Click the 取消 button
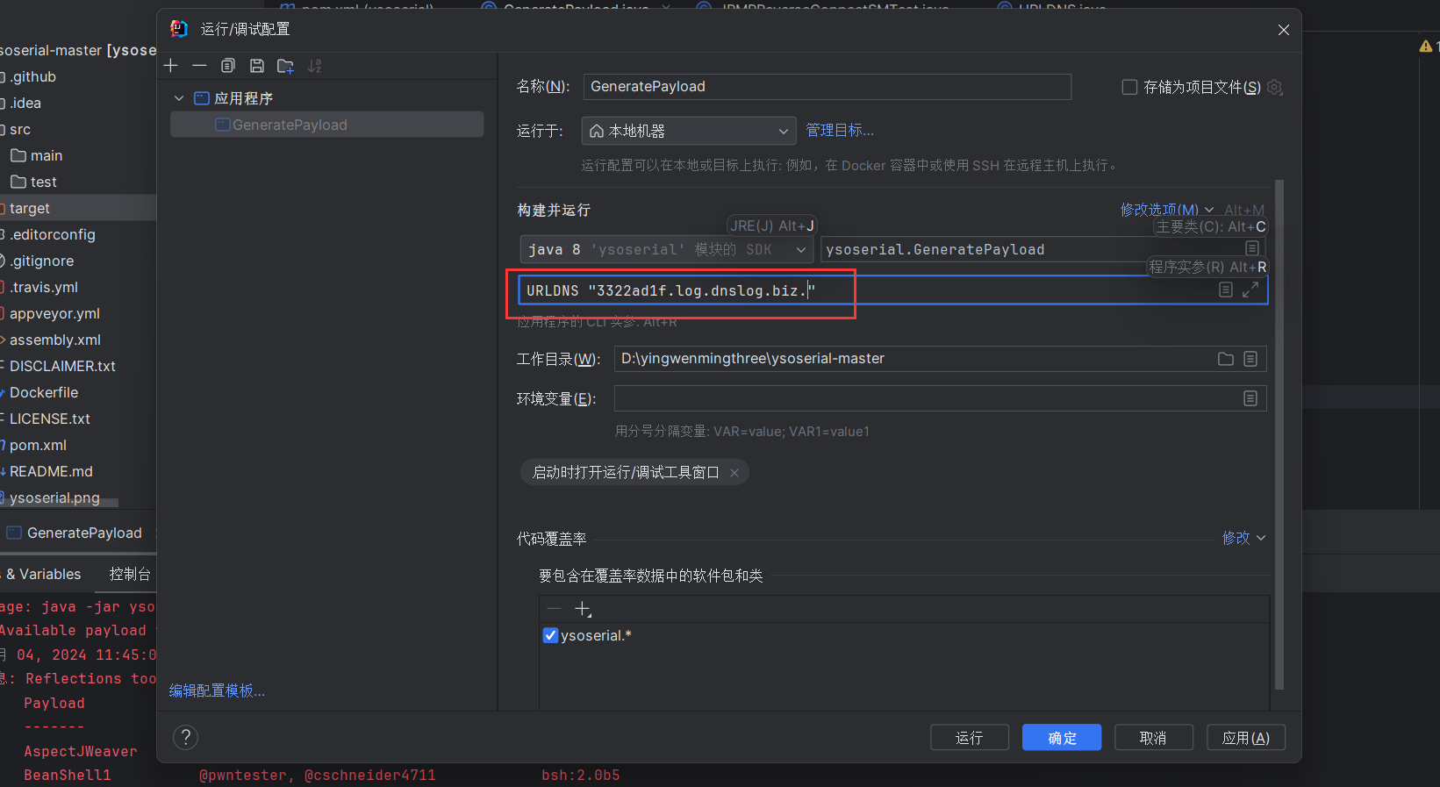Viewport: 1440px width, 787px height. tap(1153, 738)
